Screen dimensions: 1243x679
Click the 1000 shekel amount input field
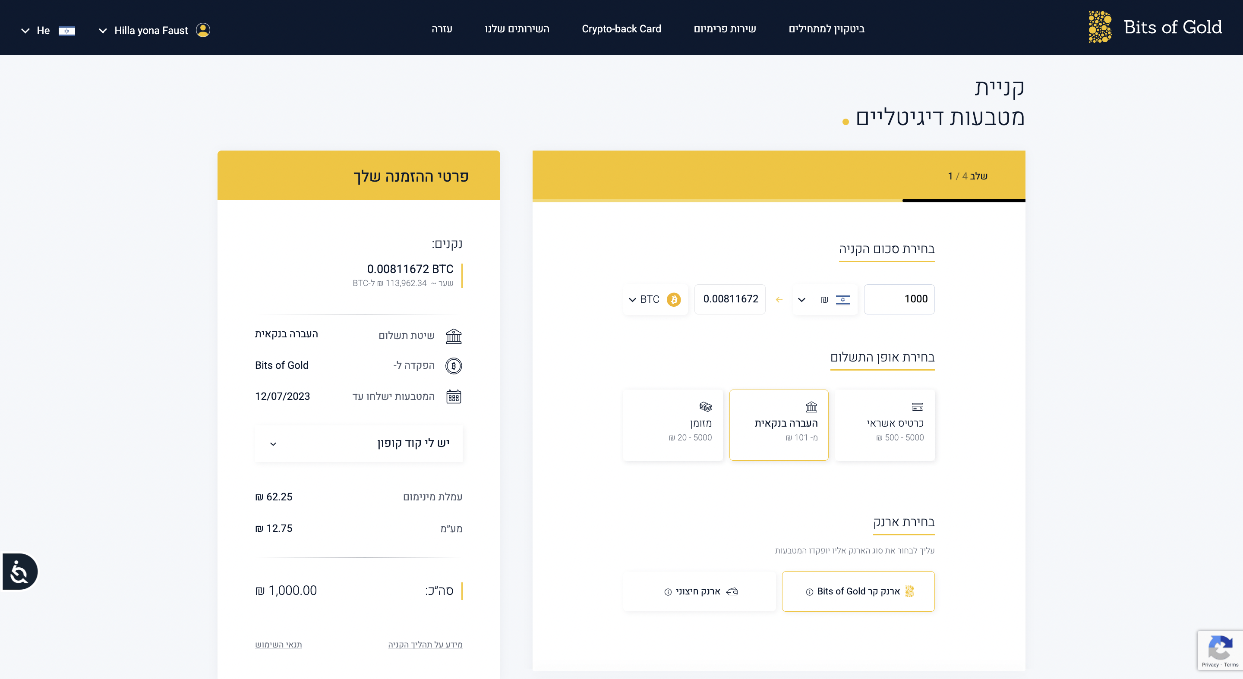click(x=899, y=299)
